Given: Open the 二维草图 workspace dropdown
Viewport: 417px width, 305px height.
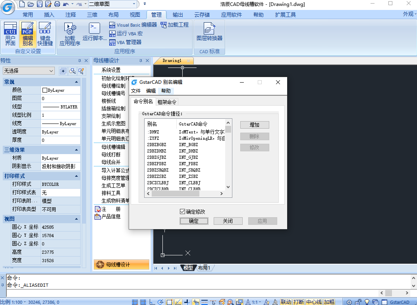Looking at the screenshot, I should [x=134, y=4].
